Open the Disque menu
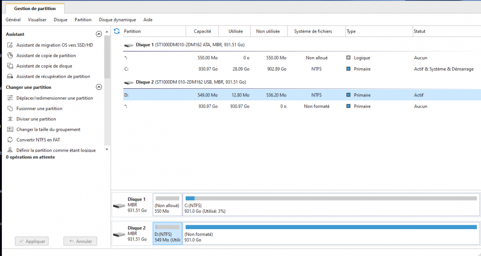This screenshot has width=481, height=256. tap(61, 20)
